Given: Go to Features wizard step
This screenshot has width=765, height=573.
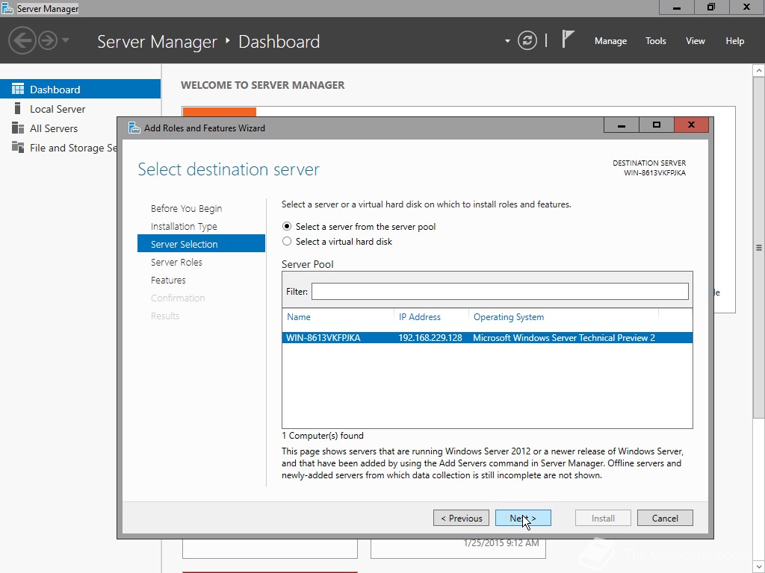Looking at the screenshot, I should (x=168, y=281).
